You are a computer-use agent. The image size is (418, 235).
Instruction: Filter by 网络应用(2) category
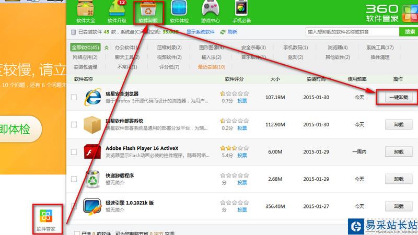[85, 57]
